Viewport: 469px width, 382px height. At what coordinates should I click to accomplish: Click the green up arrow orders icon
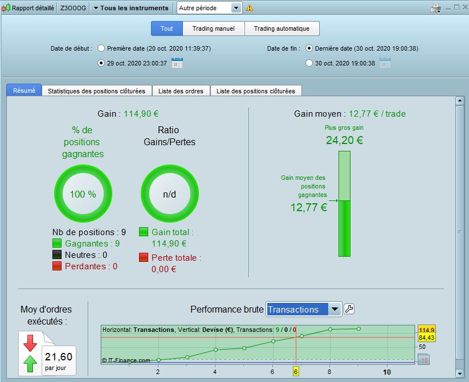pos(30,363)
